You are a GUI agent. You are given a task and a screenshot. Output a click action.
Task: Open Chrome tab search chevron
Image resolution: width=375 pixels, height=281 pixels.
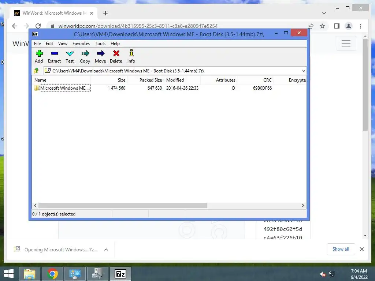[324, 13]
